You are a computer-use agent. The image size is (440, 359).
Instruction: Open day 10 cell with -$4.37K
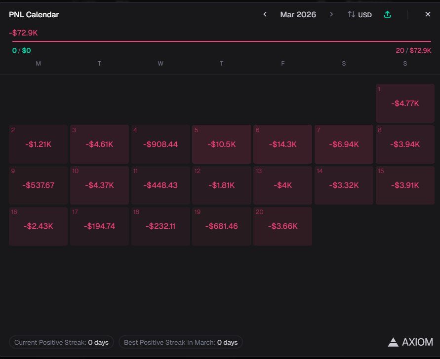click(99, 185)
